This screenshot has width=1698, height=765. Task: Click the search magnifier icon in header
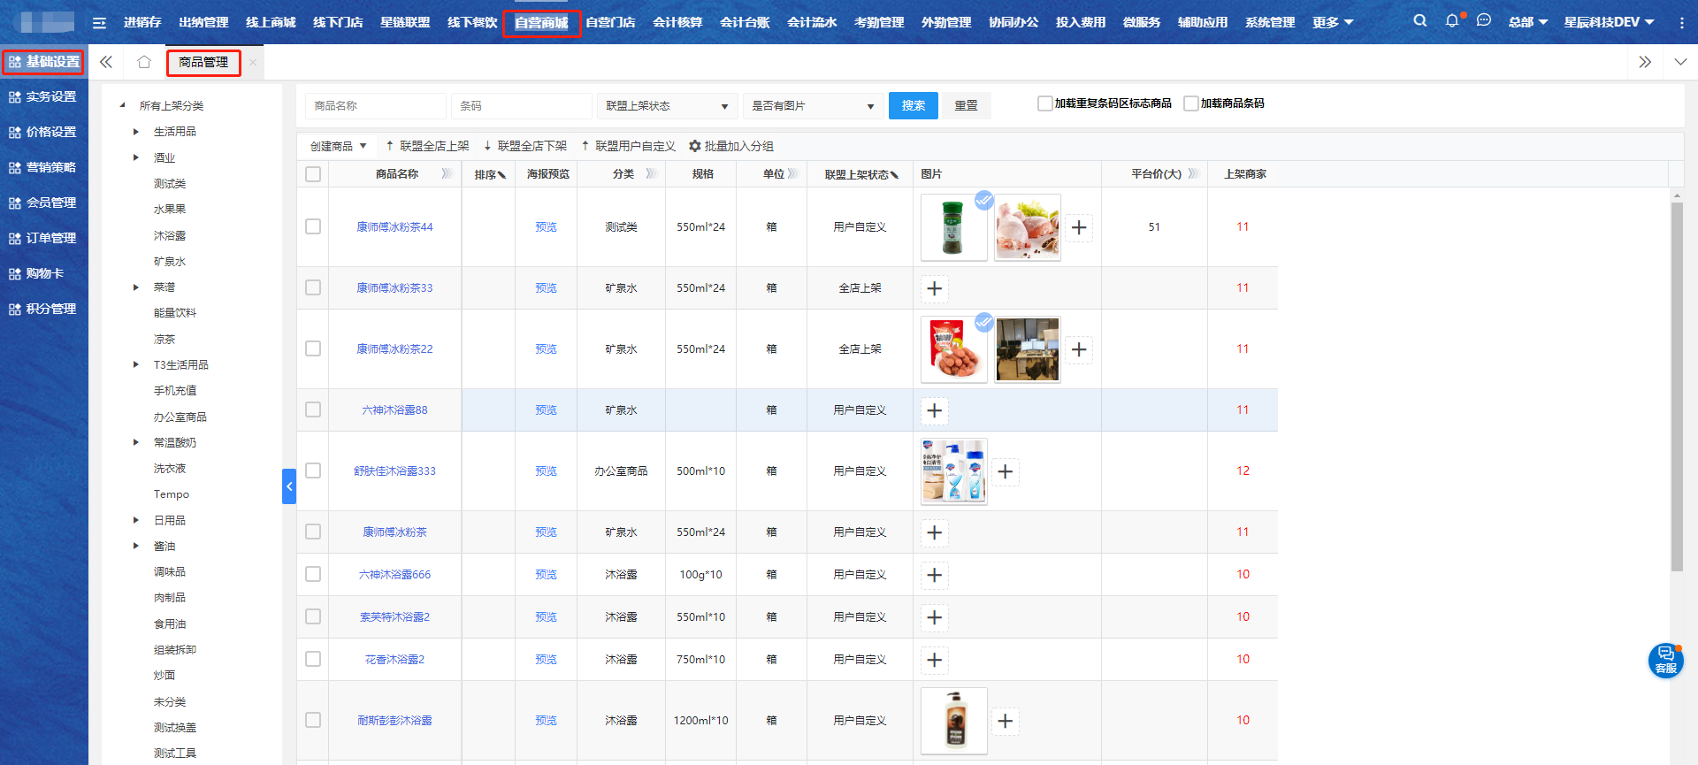point(1419,20)
